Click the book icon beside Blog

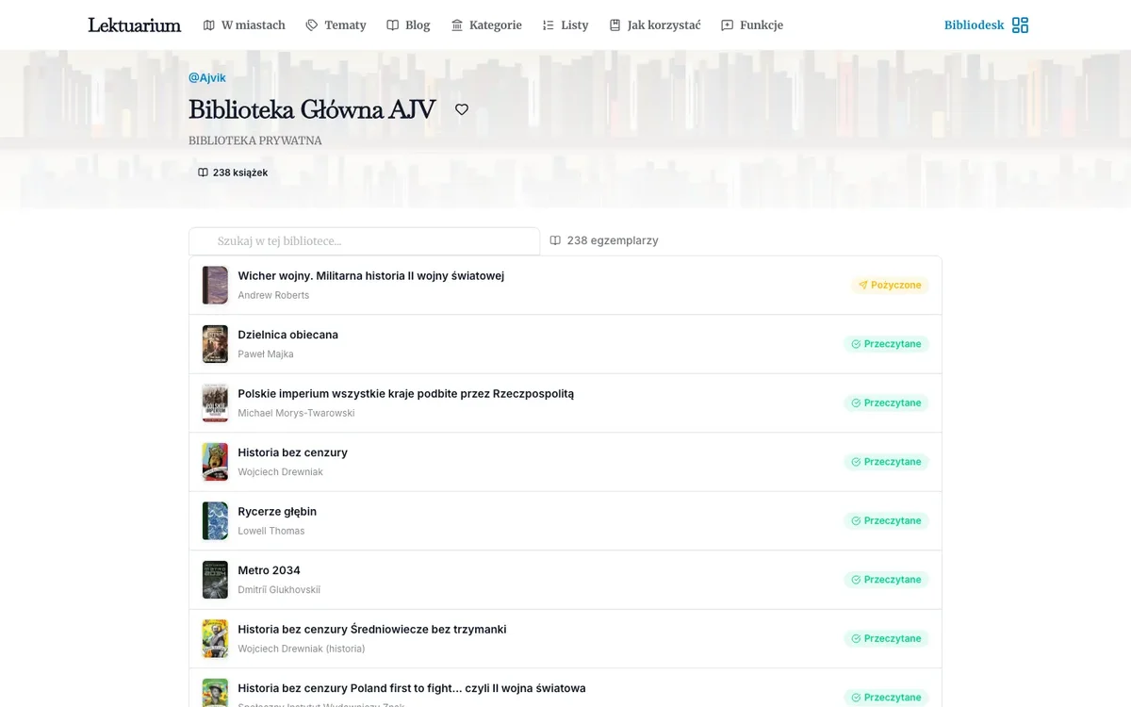(x=393, y=25)
